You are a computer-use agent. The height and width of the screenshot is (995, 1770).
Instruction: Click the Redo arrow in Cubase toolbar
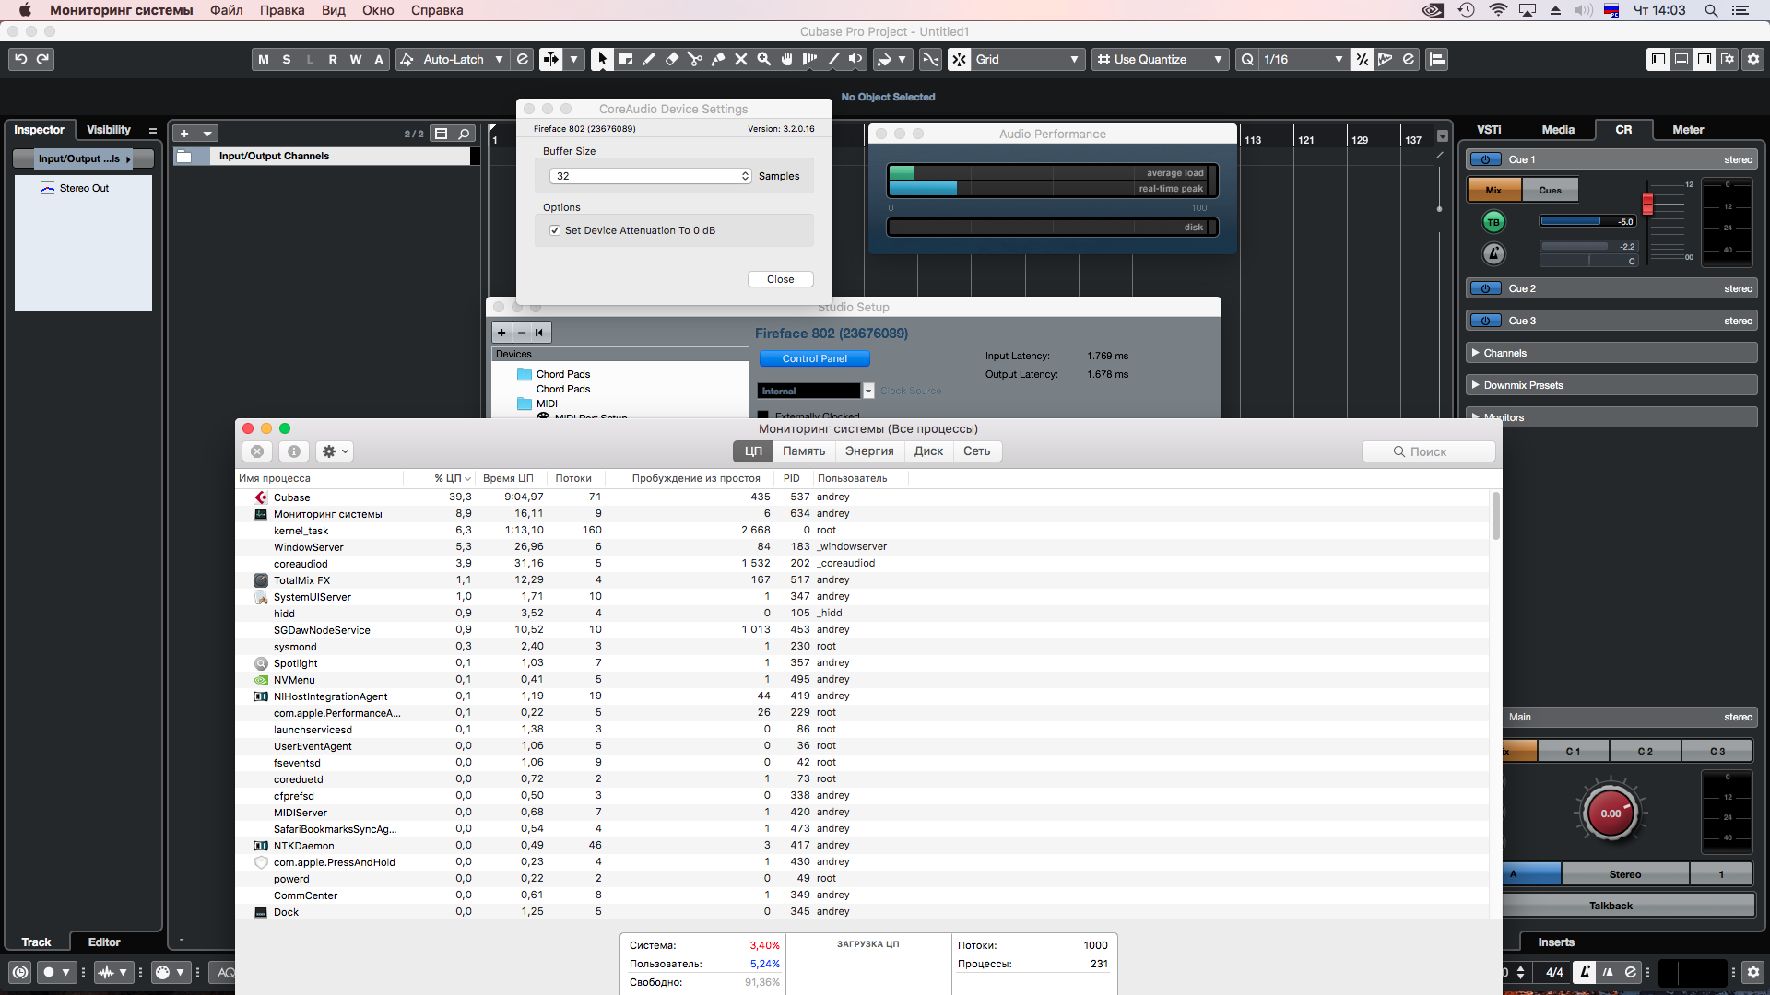pyautogui.click(x=42, y=59)
